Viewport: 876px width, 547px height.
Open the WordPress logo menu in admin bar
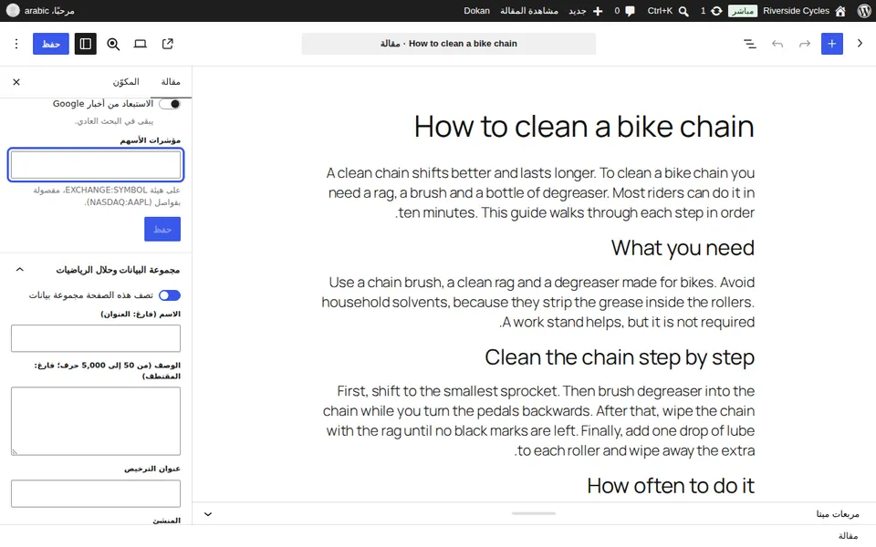[864, 11]
